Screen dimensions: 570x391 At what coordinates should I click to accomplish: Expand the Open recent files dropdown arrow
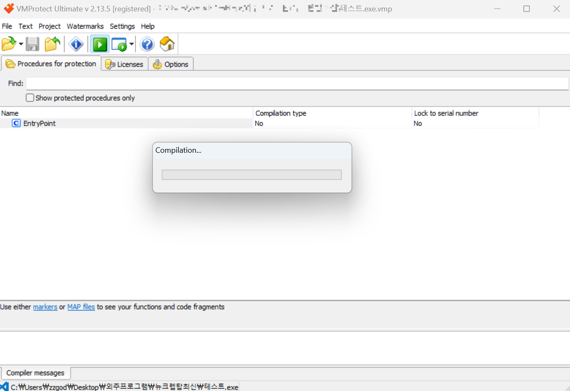[21, 44]
